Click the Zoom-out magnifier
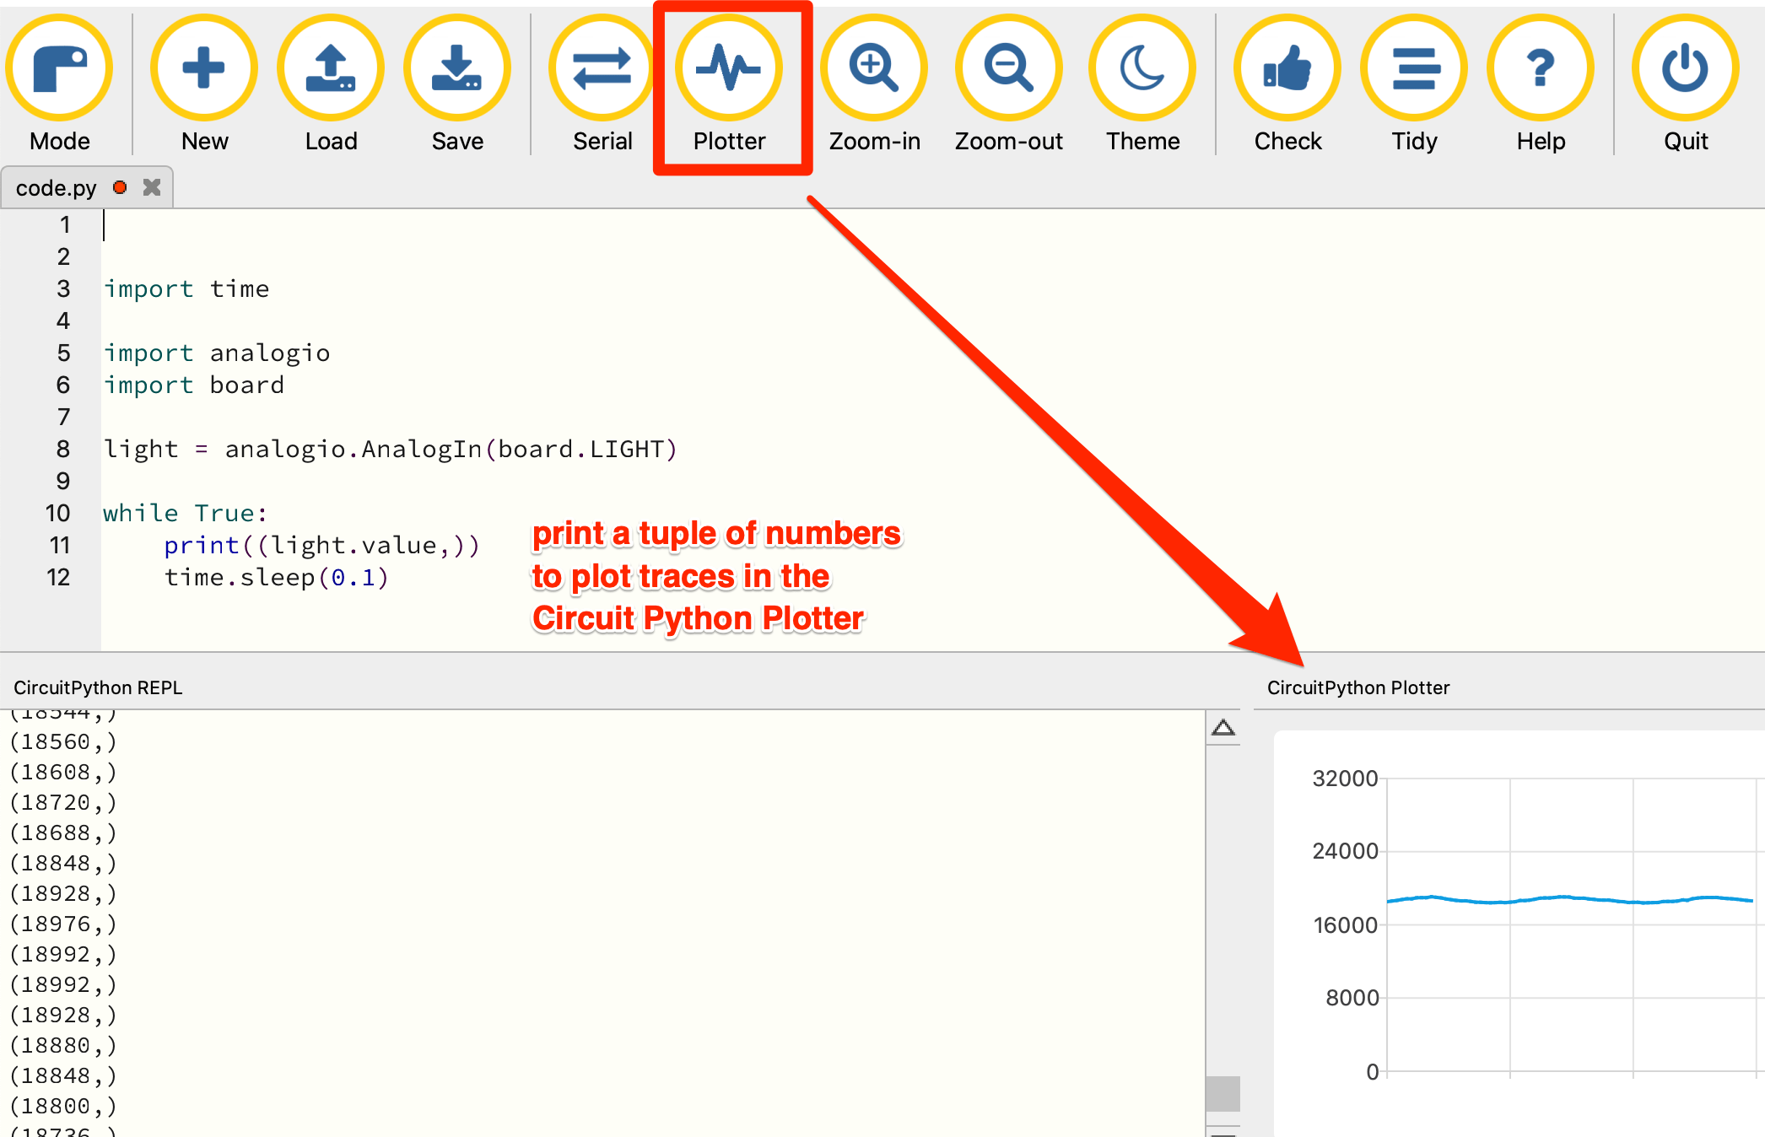1765x1137 pixels. click(1008, 69)
